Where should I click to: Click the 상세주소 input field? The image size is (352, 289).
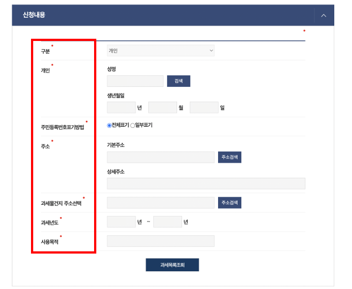click(x=206, y=183)
